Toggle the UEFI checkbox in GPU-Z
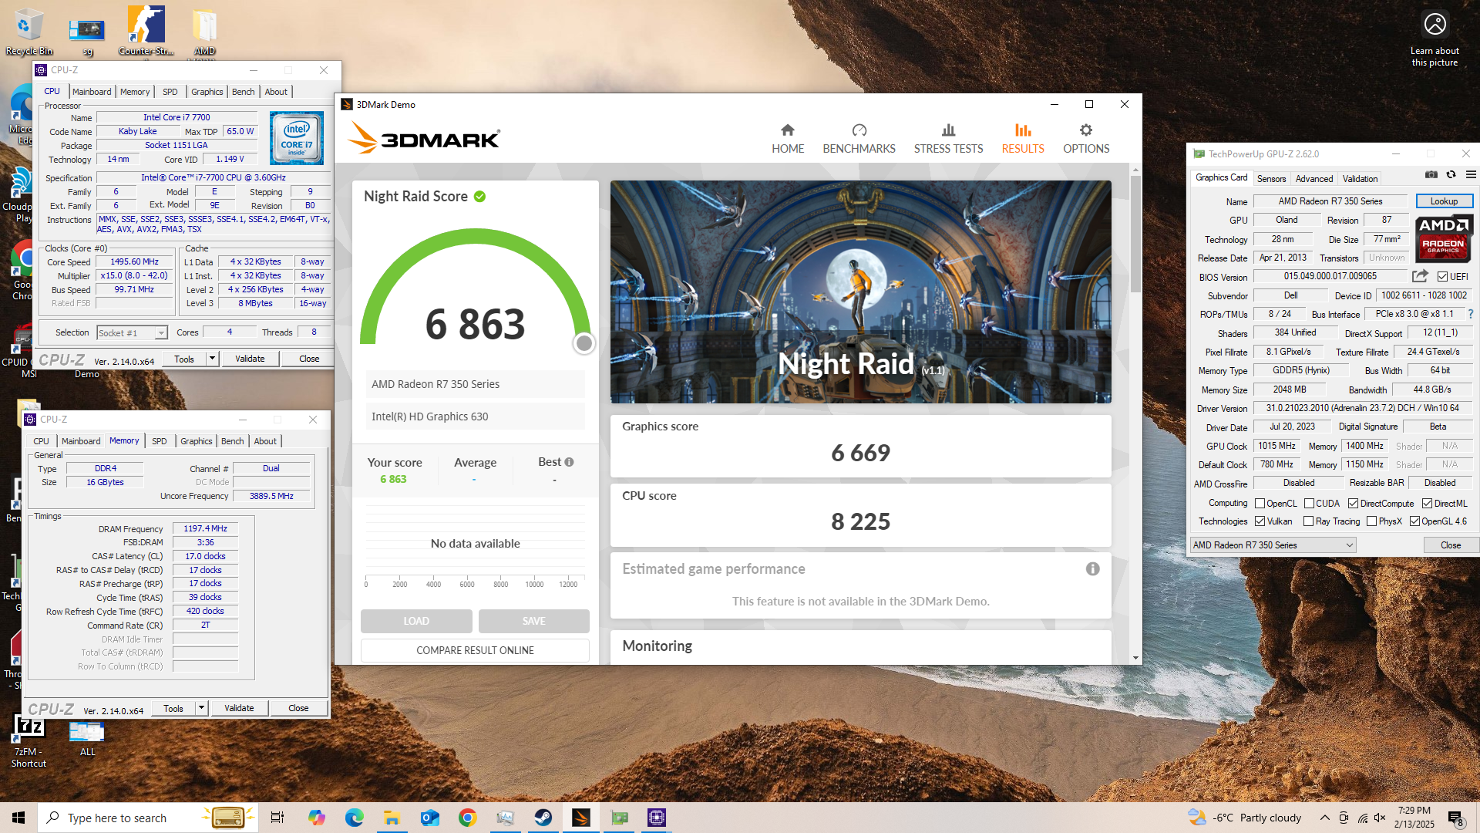This screenshot has width=1480, height=833. point(1442,277)
